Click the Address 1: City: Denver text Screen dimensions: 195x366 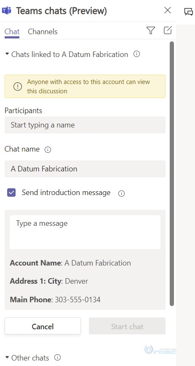(x=49, y=281)
